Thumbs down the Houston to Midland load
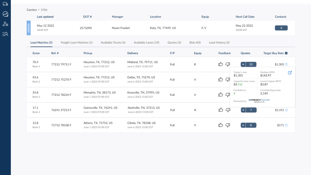The width and height of the screenshot is (311, 175). (228, 64)
